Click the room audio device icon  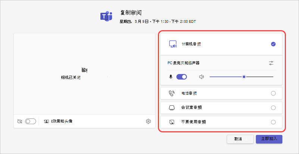[x=172, y=108]
